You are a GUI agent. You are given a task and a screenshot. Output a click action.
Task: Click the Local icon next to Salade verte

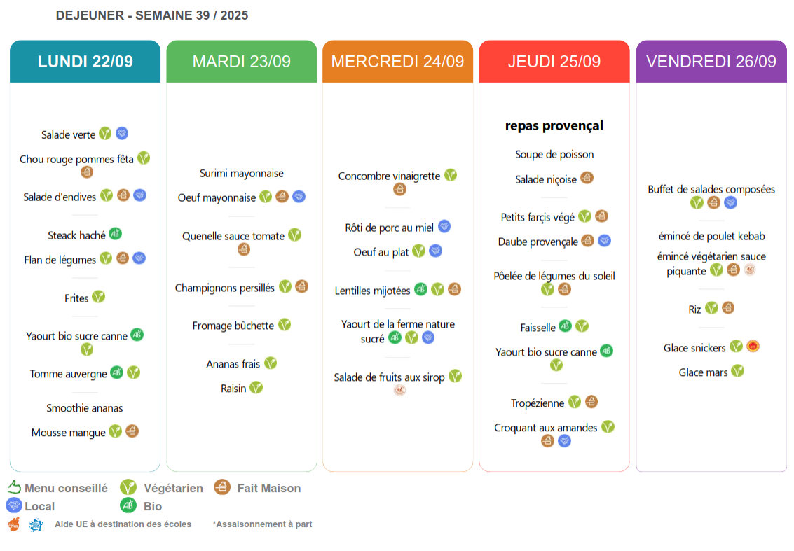coord(122,134)
